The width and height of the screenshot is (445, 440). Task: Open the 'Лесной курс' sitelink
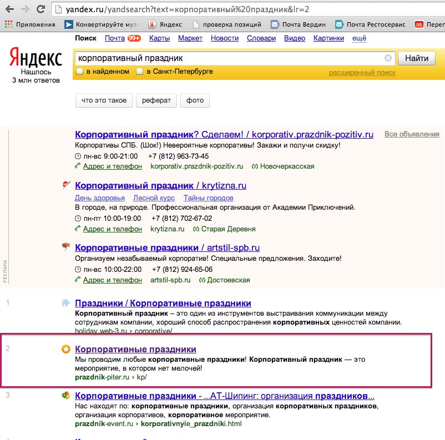click(154, 198)
